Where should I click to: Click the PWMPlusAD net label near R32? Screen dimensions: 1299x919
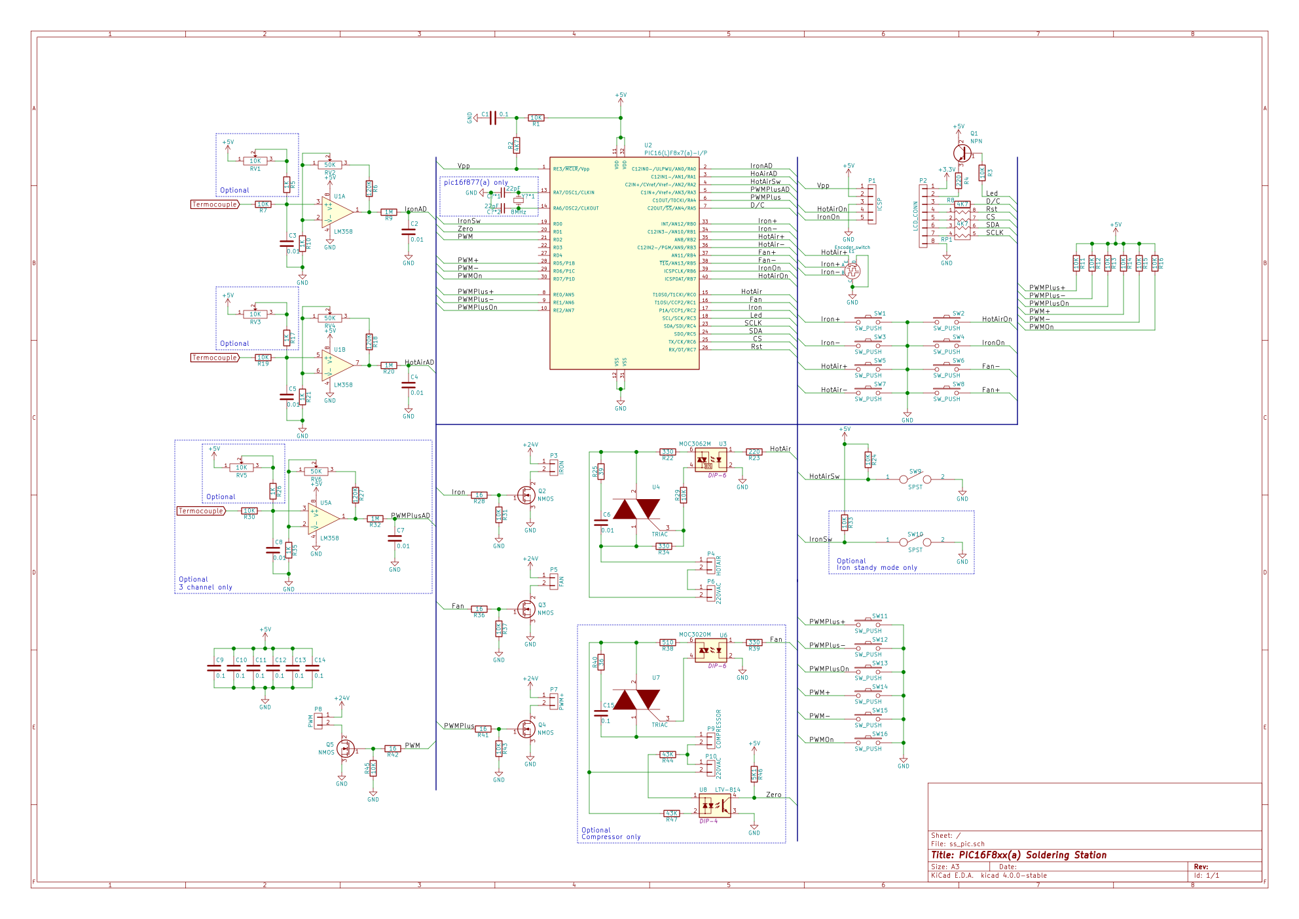pyautogui.click(x=411, y=516)
